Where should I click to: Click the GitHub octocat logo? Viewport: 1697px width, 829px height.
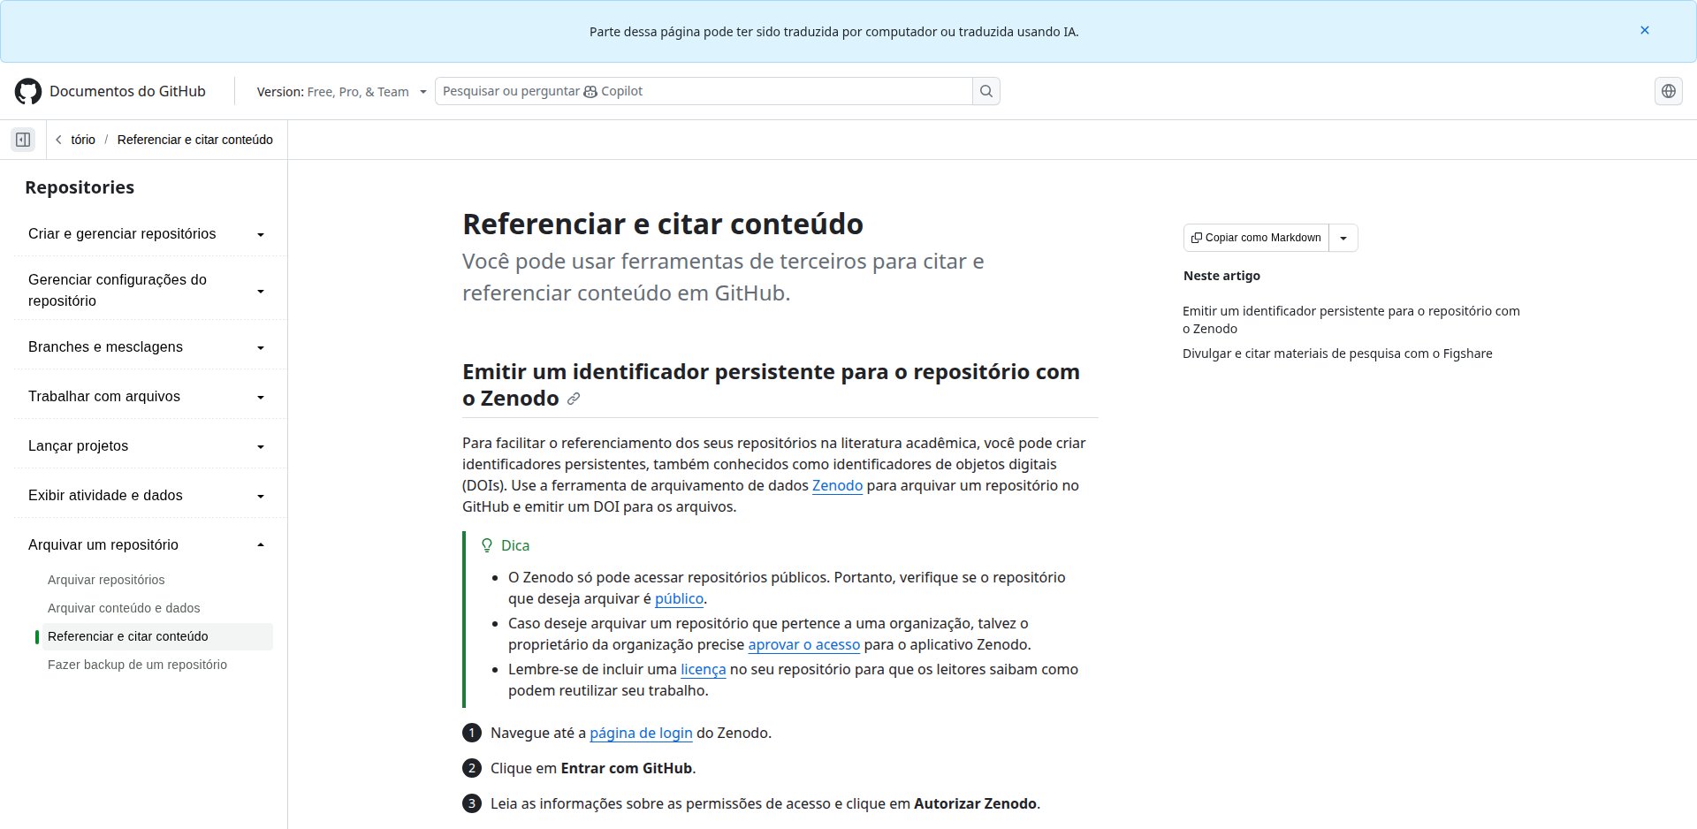pyautogui.click(x=28, y=91)
